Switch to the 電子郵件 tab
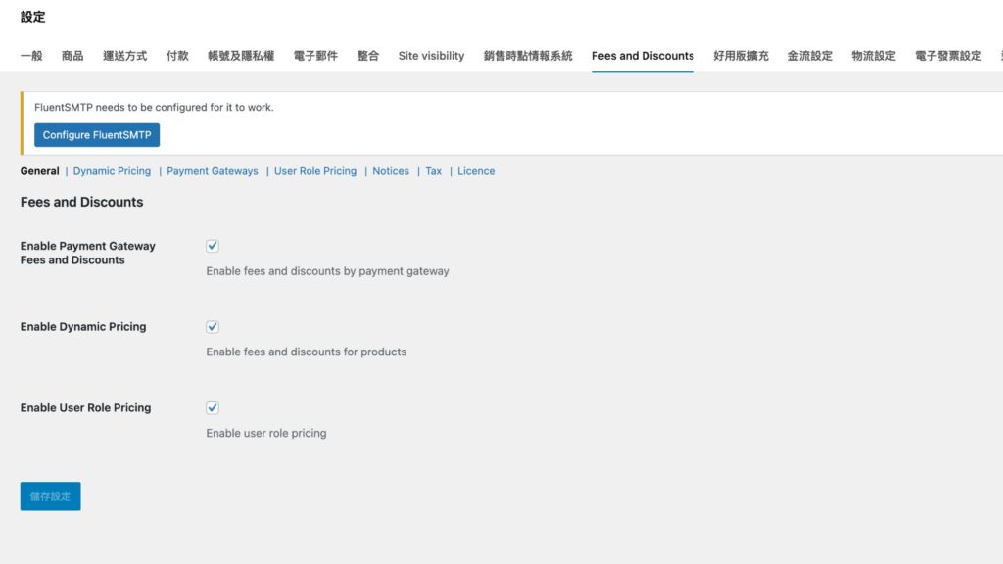 click(x=315, y=56)
